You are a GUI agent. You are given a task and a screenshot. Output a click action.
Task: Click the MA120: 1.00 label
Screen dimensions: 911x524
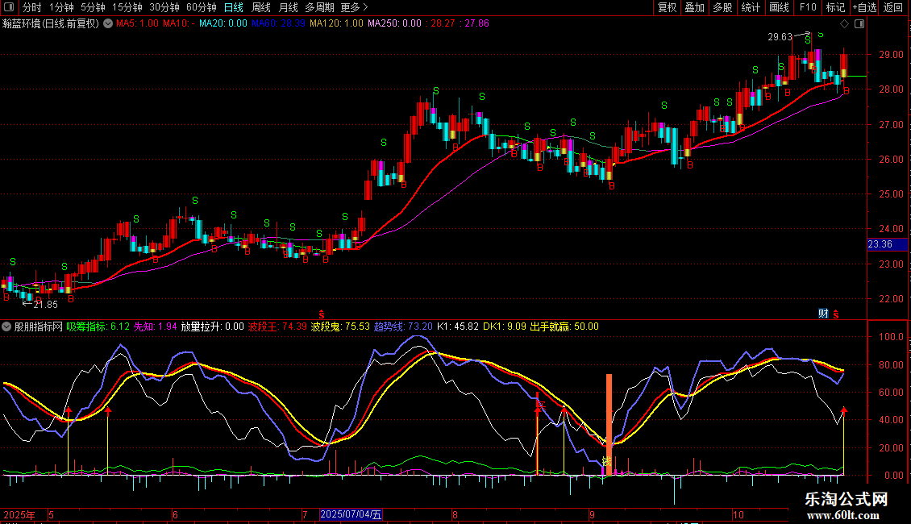point(336,24)
